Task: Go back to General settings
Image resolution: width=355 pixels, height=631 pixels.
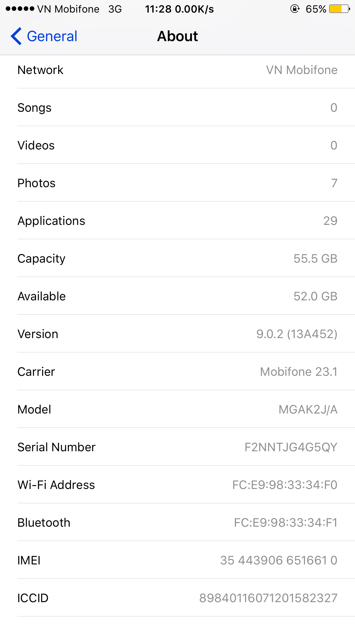Action: click(x=44, y=36)
